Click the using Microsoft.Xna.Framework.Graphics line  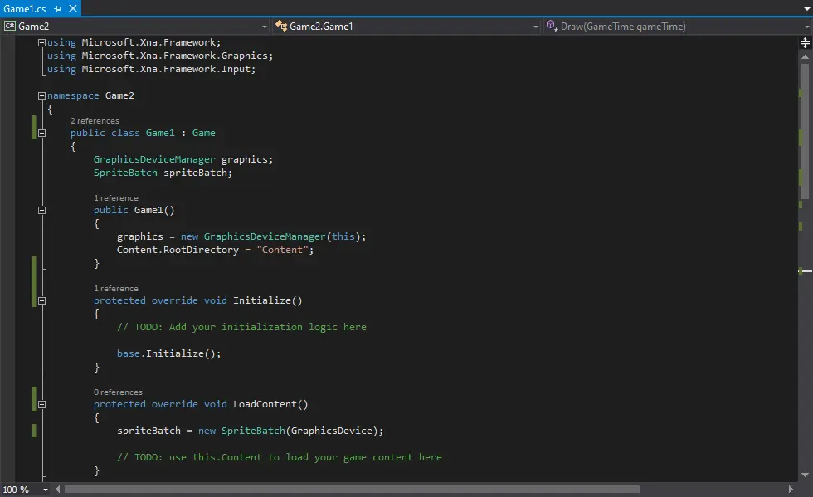pos(159,56)
